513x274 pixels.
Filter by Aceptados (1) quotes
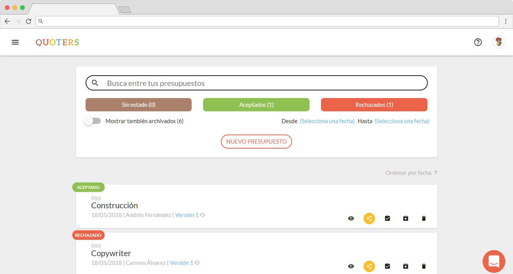click(x=256, y=105)
